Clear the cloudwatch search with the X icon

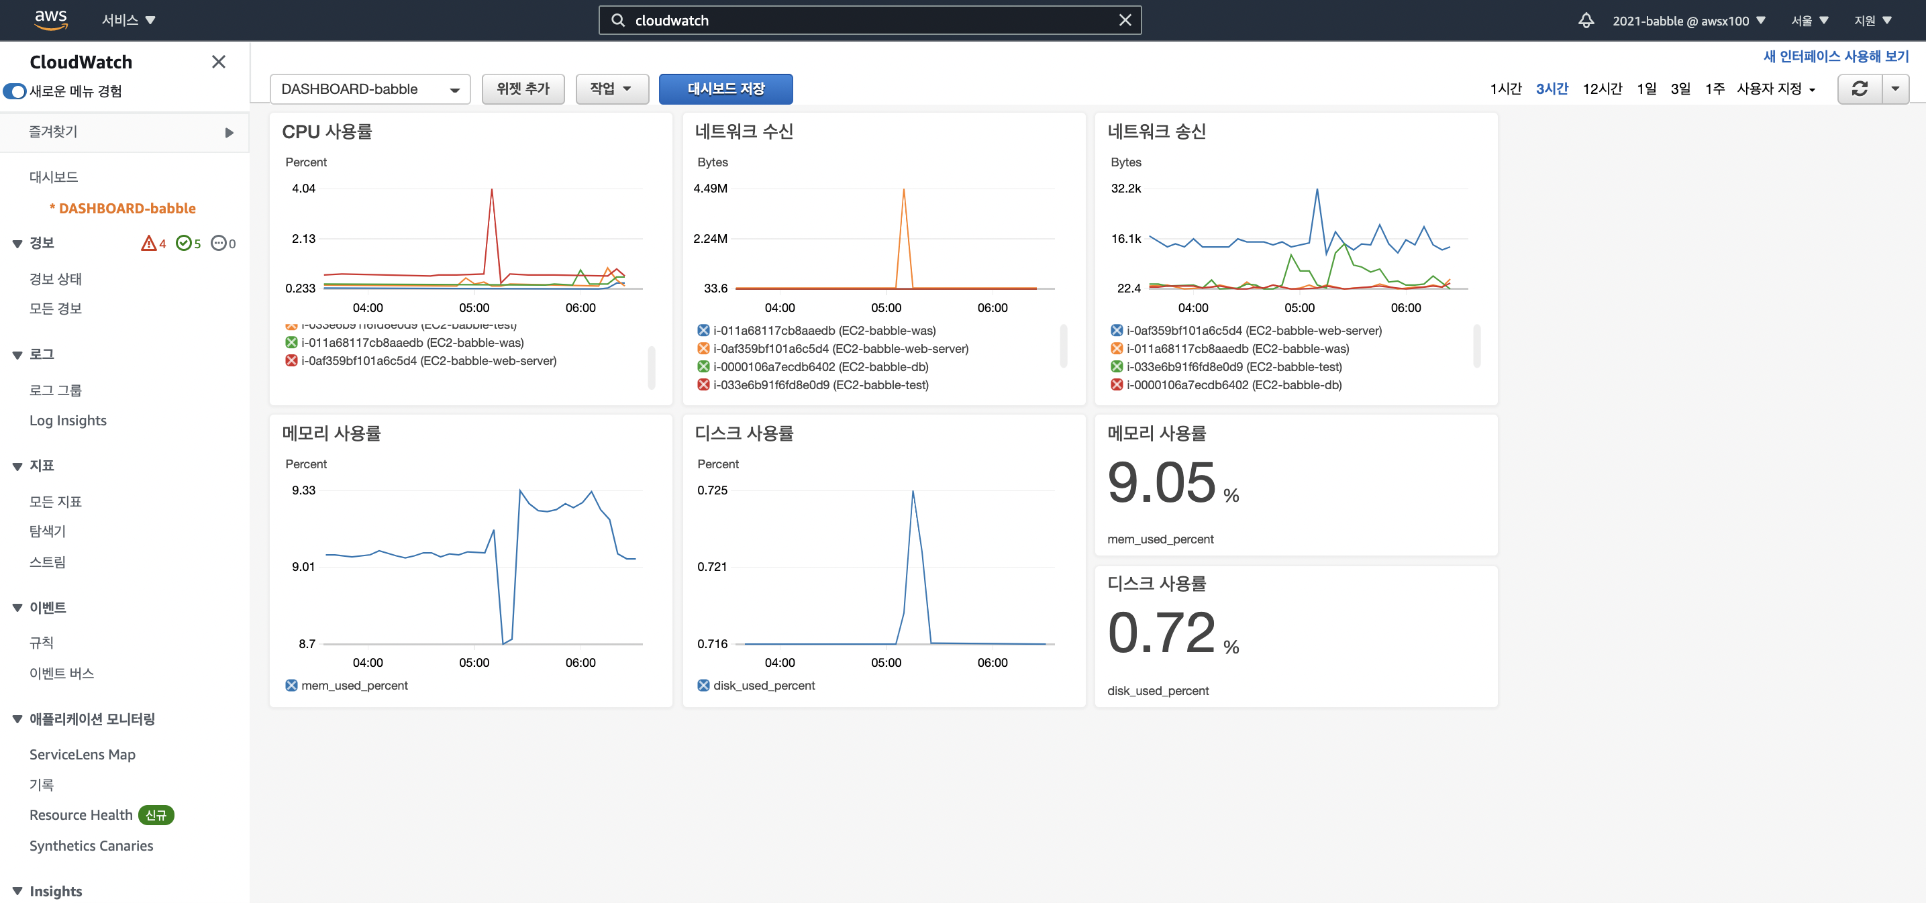coord(1125,20)
